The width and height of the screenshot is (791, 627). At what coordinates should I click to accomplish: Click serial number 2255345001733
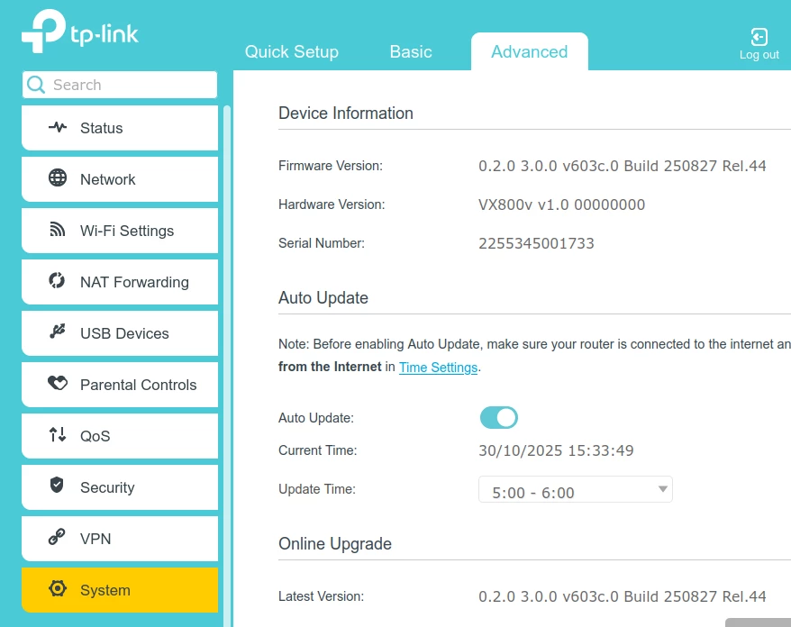[536, 243]
